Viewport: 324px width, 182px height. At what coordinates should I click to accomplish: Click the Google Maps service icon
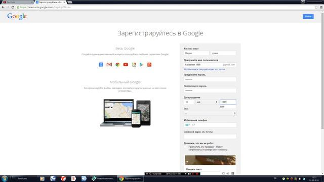pyautogui.click(x=134, y=65)
